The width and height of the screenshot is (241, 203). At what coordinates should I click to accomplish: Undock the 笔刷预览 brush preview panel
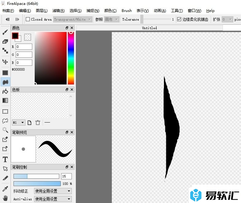(67, 132)
